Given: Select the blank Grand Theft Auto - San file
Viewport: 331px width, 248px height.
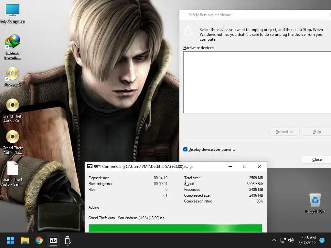Looking at the screenshot, I should [x=13, y=174].
